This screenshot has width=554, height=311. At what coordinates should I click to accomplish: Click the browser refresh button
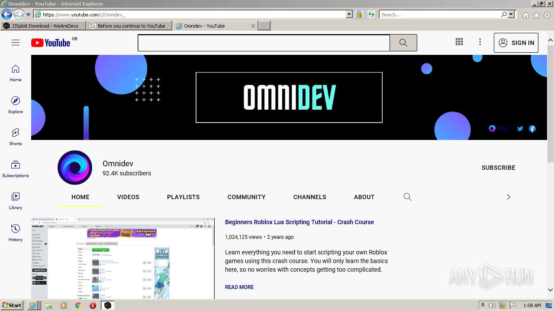[371, 14]
